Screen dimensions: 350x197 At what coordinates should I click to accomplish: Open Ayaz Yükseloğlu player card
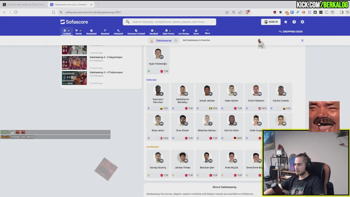coord(158,60)
